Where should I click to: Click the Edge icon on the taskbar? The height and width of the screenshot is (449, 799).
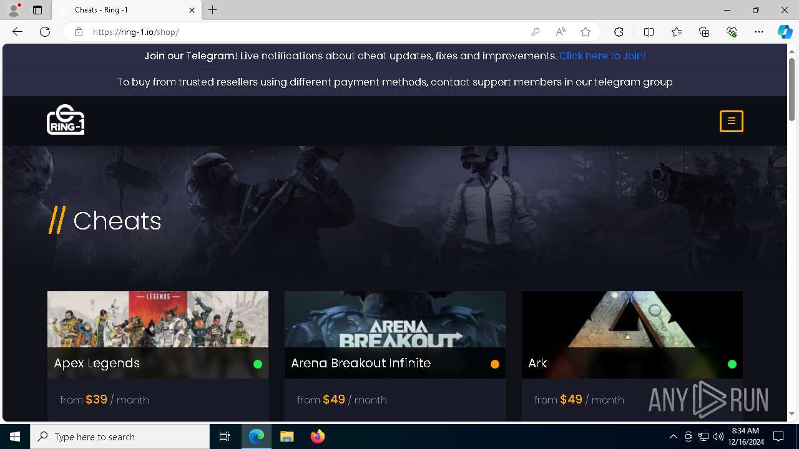pyautogui.click(x=257, y=437)
